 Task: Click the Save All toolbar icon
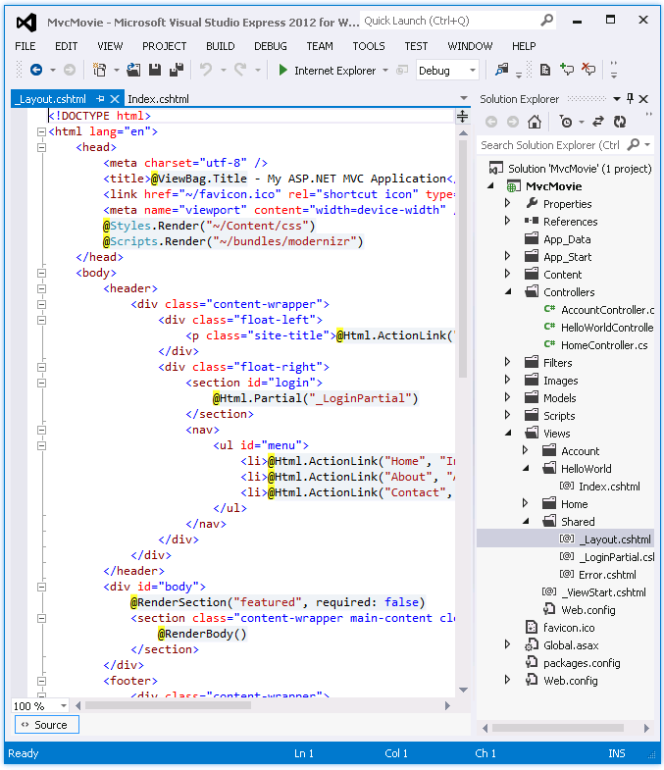(177, 70)
